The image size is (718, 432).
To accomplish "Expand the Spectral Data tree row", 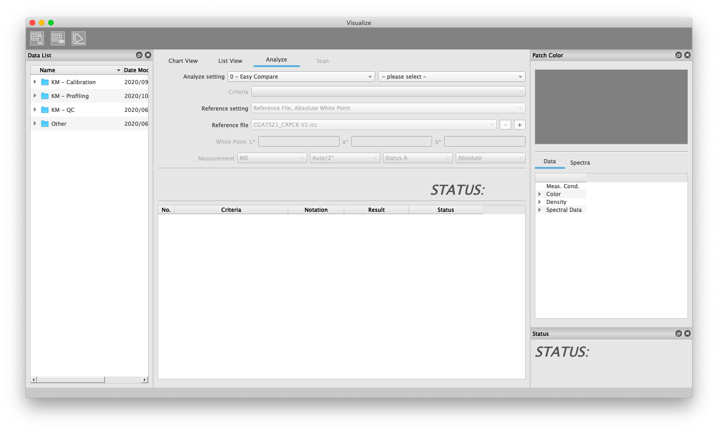I will point(539,210).
